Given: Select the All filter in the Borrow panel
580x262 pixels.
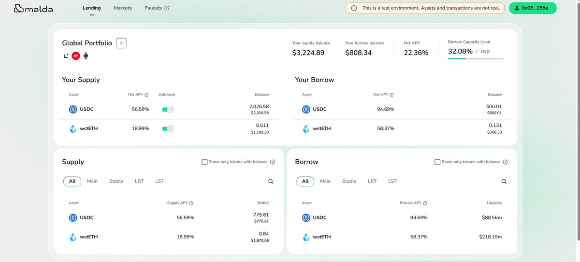Looking at the screenshot, I should [305, 181].
